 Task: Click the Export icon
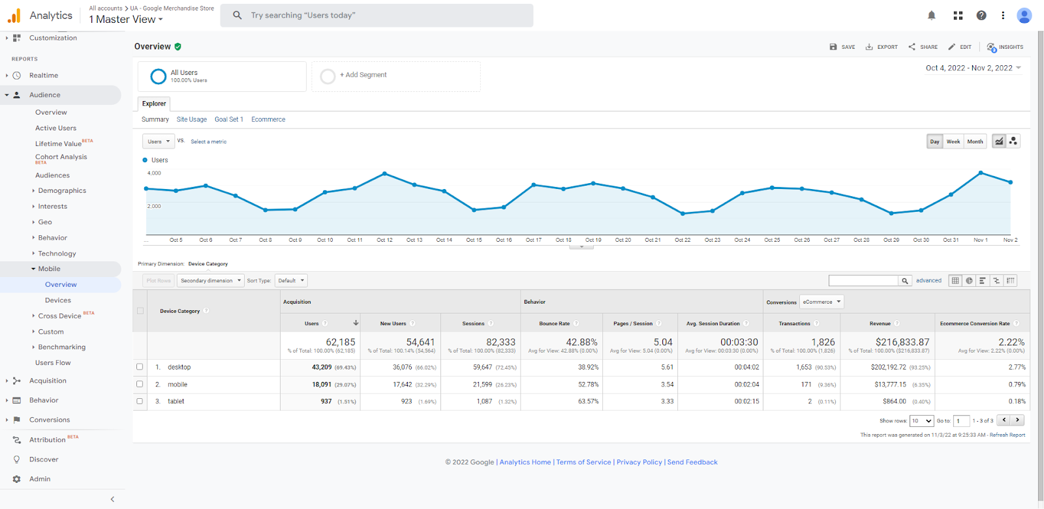[869, 47]
